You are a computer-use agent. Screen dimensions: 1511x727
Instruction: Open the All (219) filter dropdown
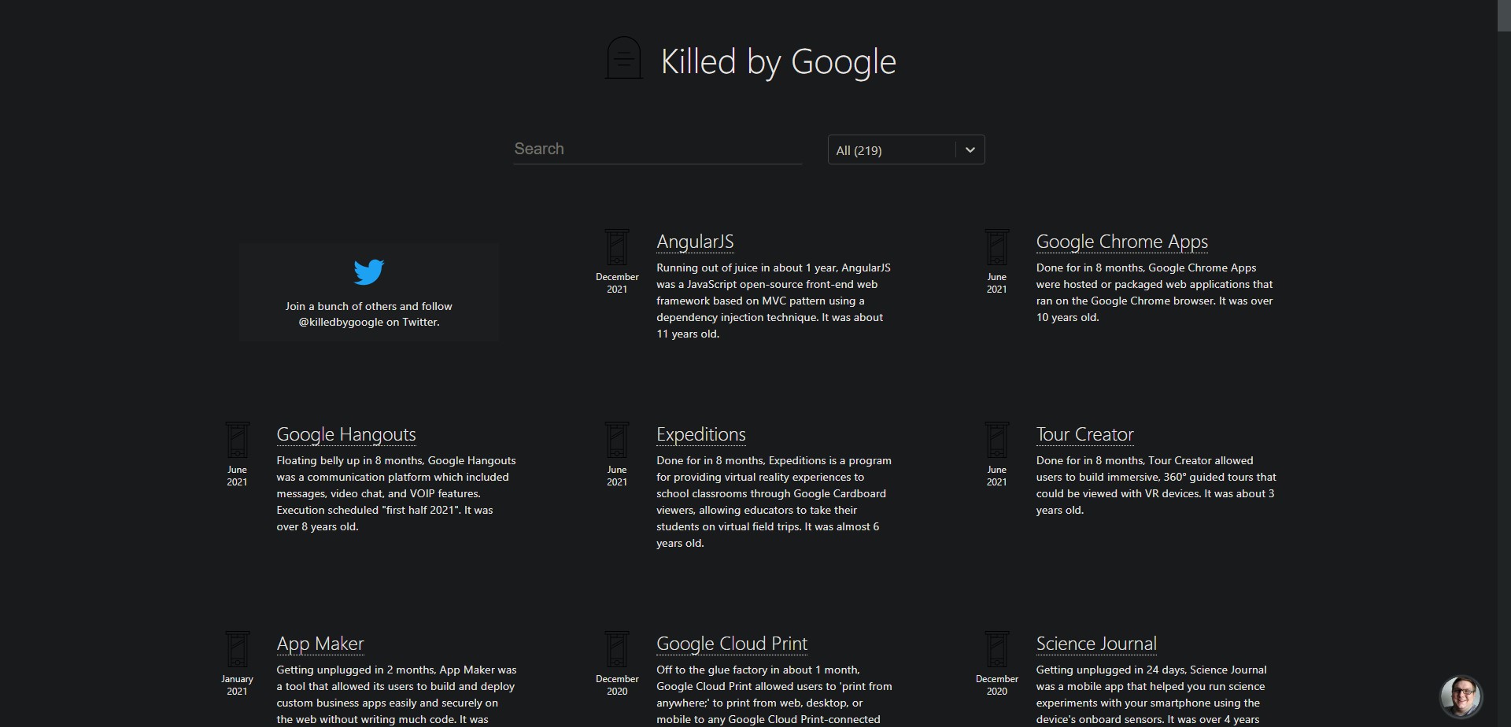coord(906,149)
